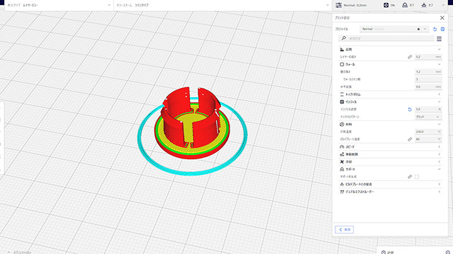Screen dimensions: 453x254
Task: Edit the infill density 5.0 field
Action: coord(428,109)
